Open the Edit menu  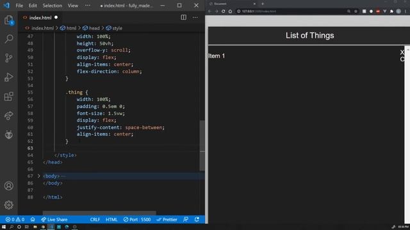click(33, 6)
